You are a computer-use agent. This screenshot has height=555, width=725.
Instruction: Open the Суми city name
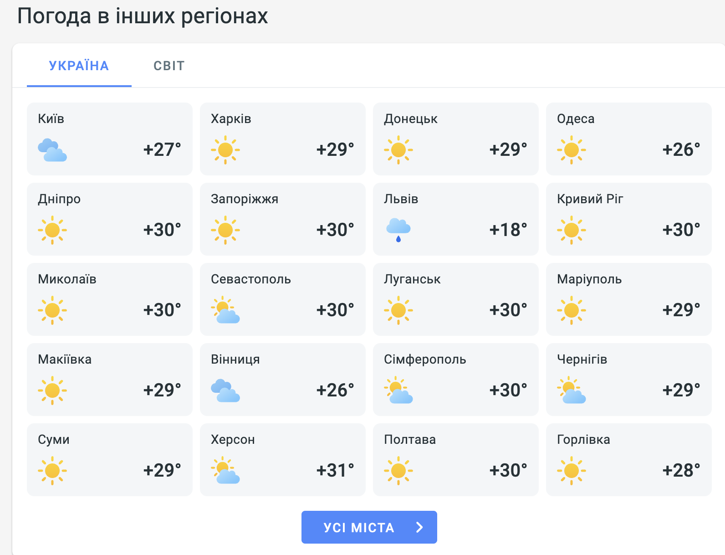click(x=54, y=440)
